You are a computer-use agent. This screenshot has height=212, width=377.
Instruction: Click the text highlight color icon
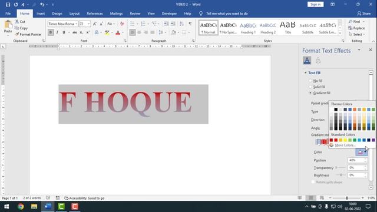pos(107,32)
